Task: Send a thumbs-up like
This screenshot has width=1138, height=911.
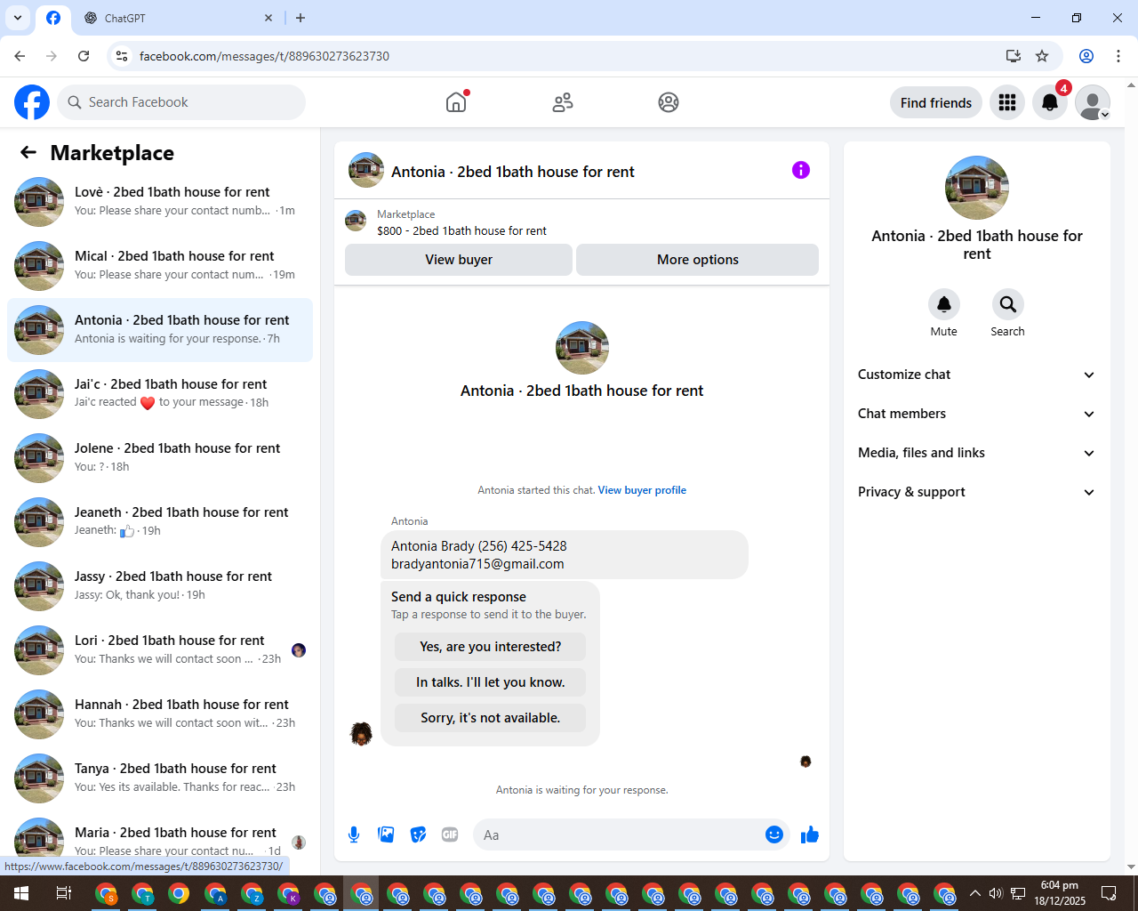Action: coord(809,834)
